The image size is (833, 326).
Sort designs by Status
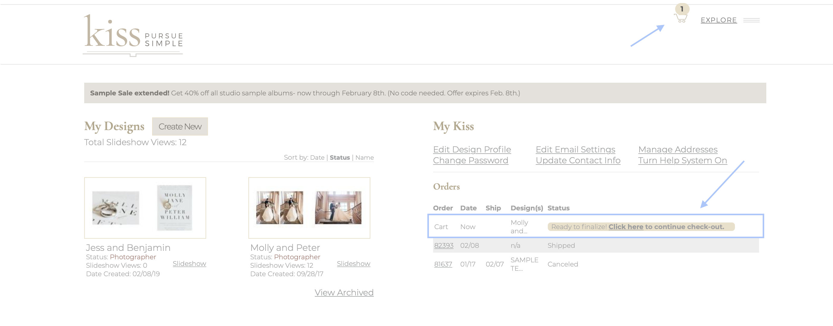click(x=340, y=158)
